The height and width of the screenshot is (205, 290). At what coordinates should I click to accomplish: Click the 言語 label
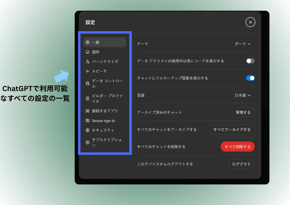coord(141,95)
